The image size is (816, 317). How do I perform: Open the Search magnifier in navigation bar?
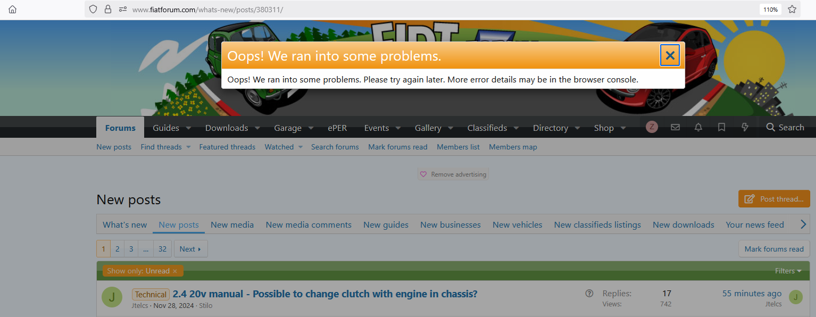coord(785,127)
